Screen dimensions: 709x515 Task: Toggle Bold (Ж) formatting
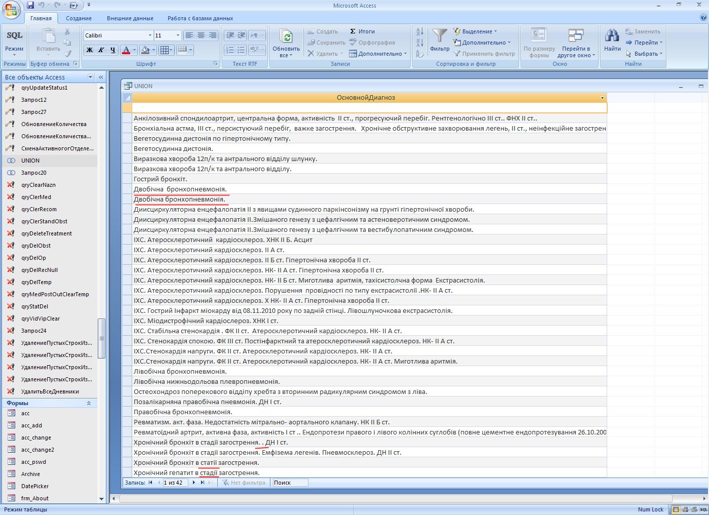90,50
